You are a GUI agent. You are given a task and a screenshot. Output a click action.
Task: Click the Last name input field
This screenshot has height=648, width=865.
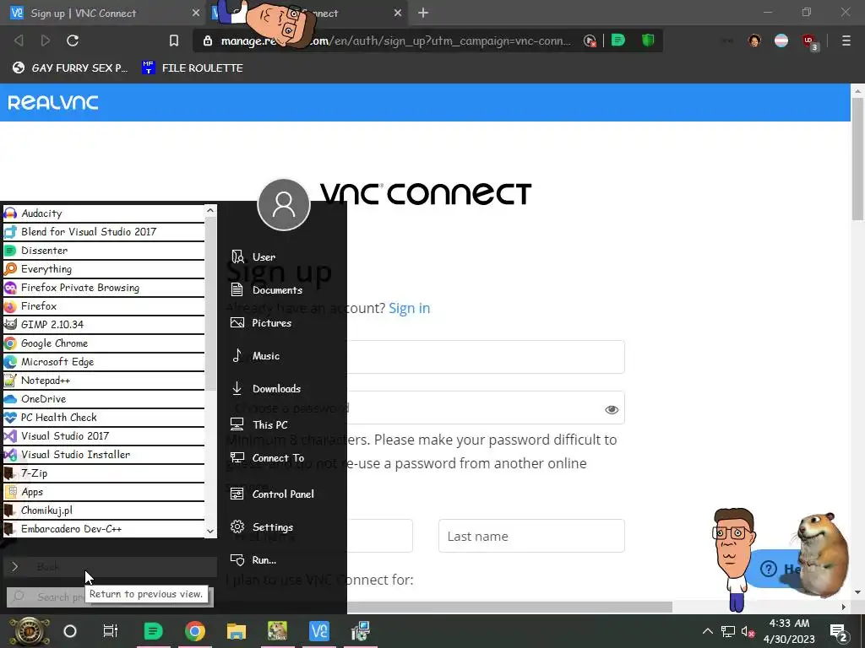531,536
